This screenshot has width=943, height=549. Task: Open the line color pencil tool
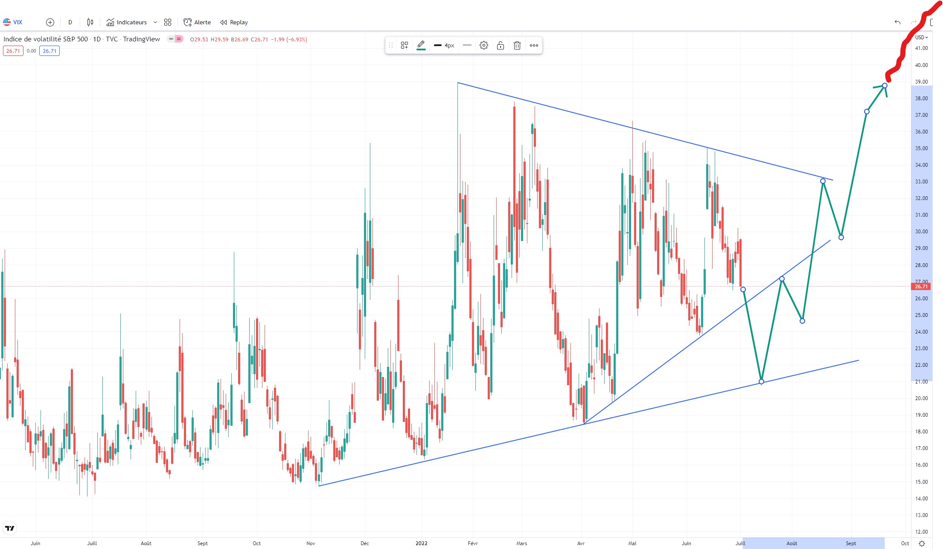(x=421, y=45)
